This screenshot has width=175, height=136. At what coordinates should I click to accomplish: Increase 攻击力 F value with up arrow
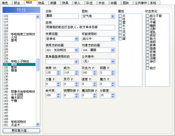[94, 72]
